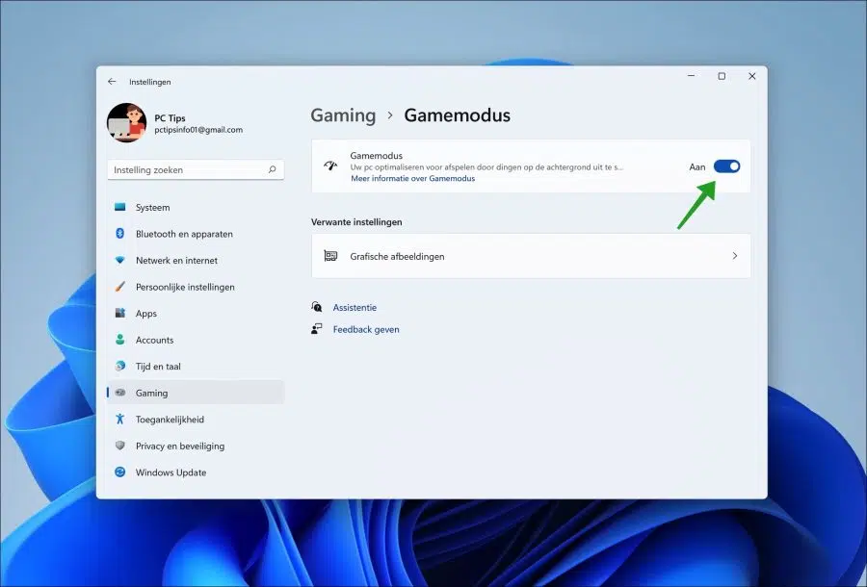Click the Assistentie help icon

(x=316, y=306)
